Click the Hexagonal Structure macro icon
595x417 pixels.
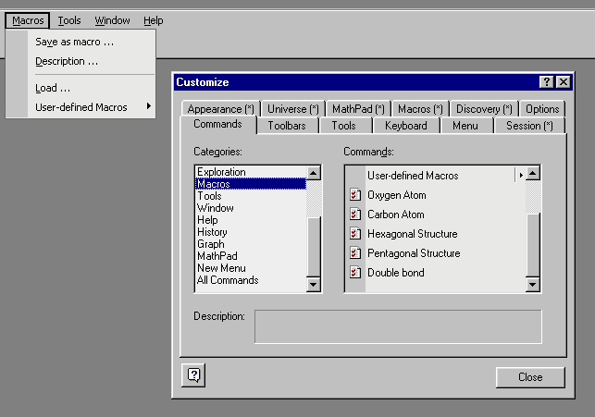coord(355,234)
